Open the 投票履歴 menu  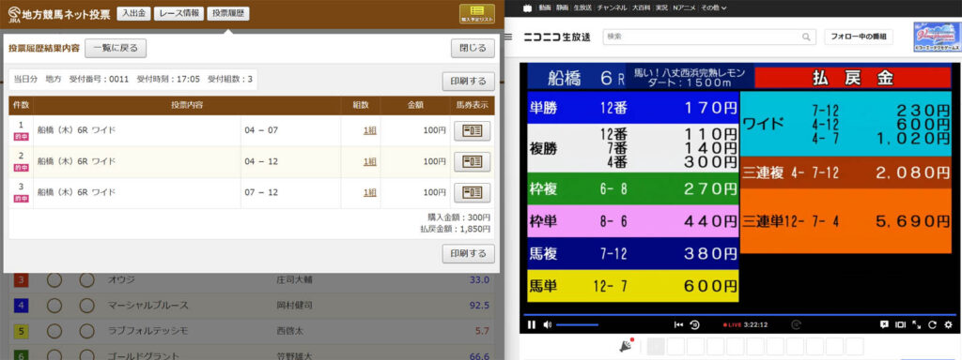click(228, 13)
